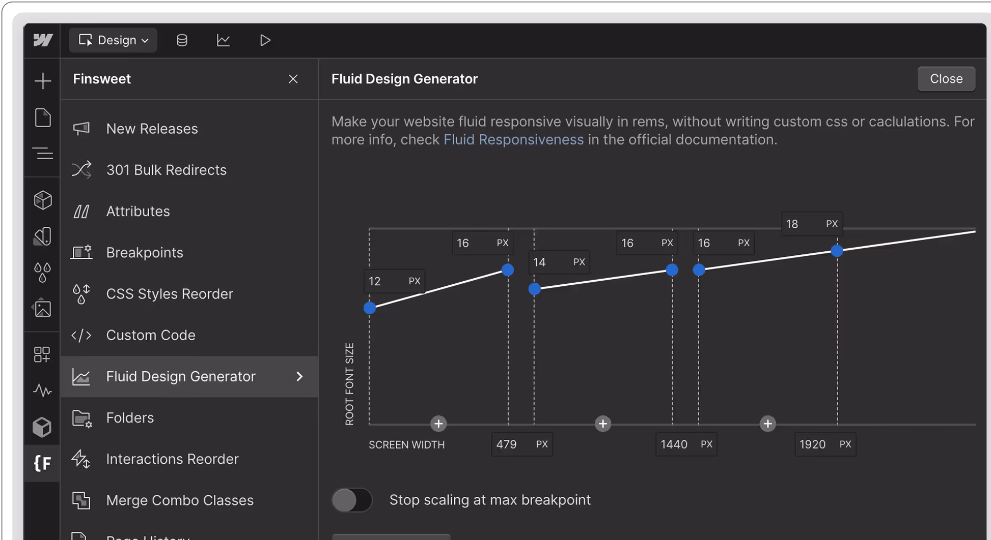Open the Pages panel icon
Viewport: 991px width, 540px height.
point(43,117)
